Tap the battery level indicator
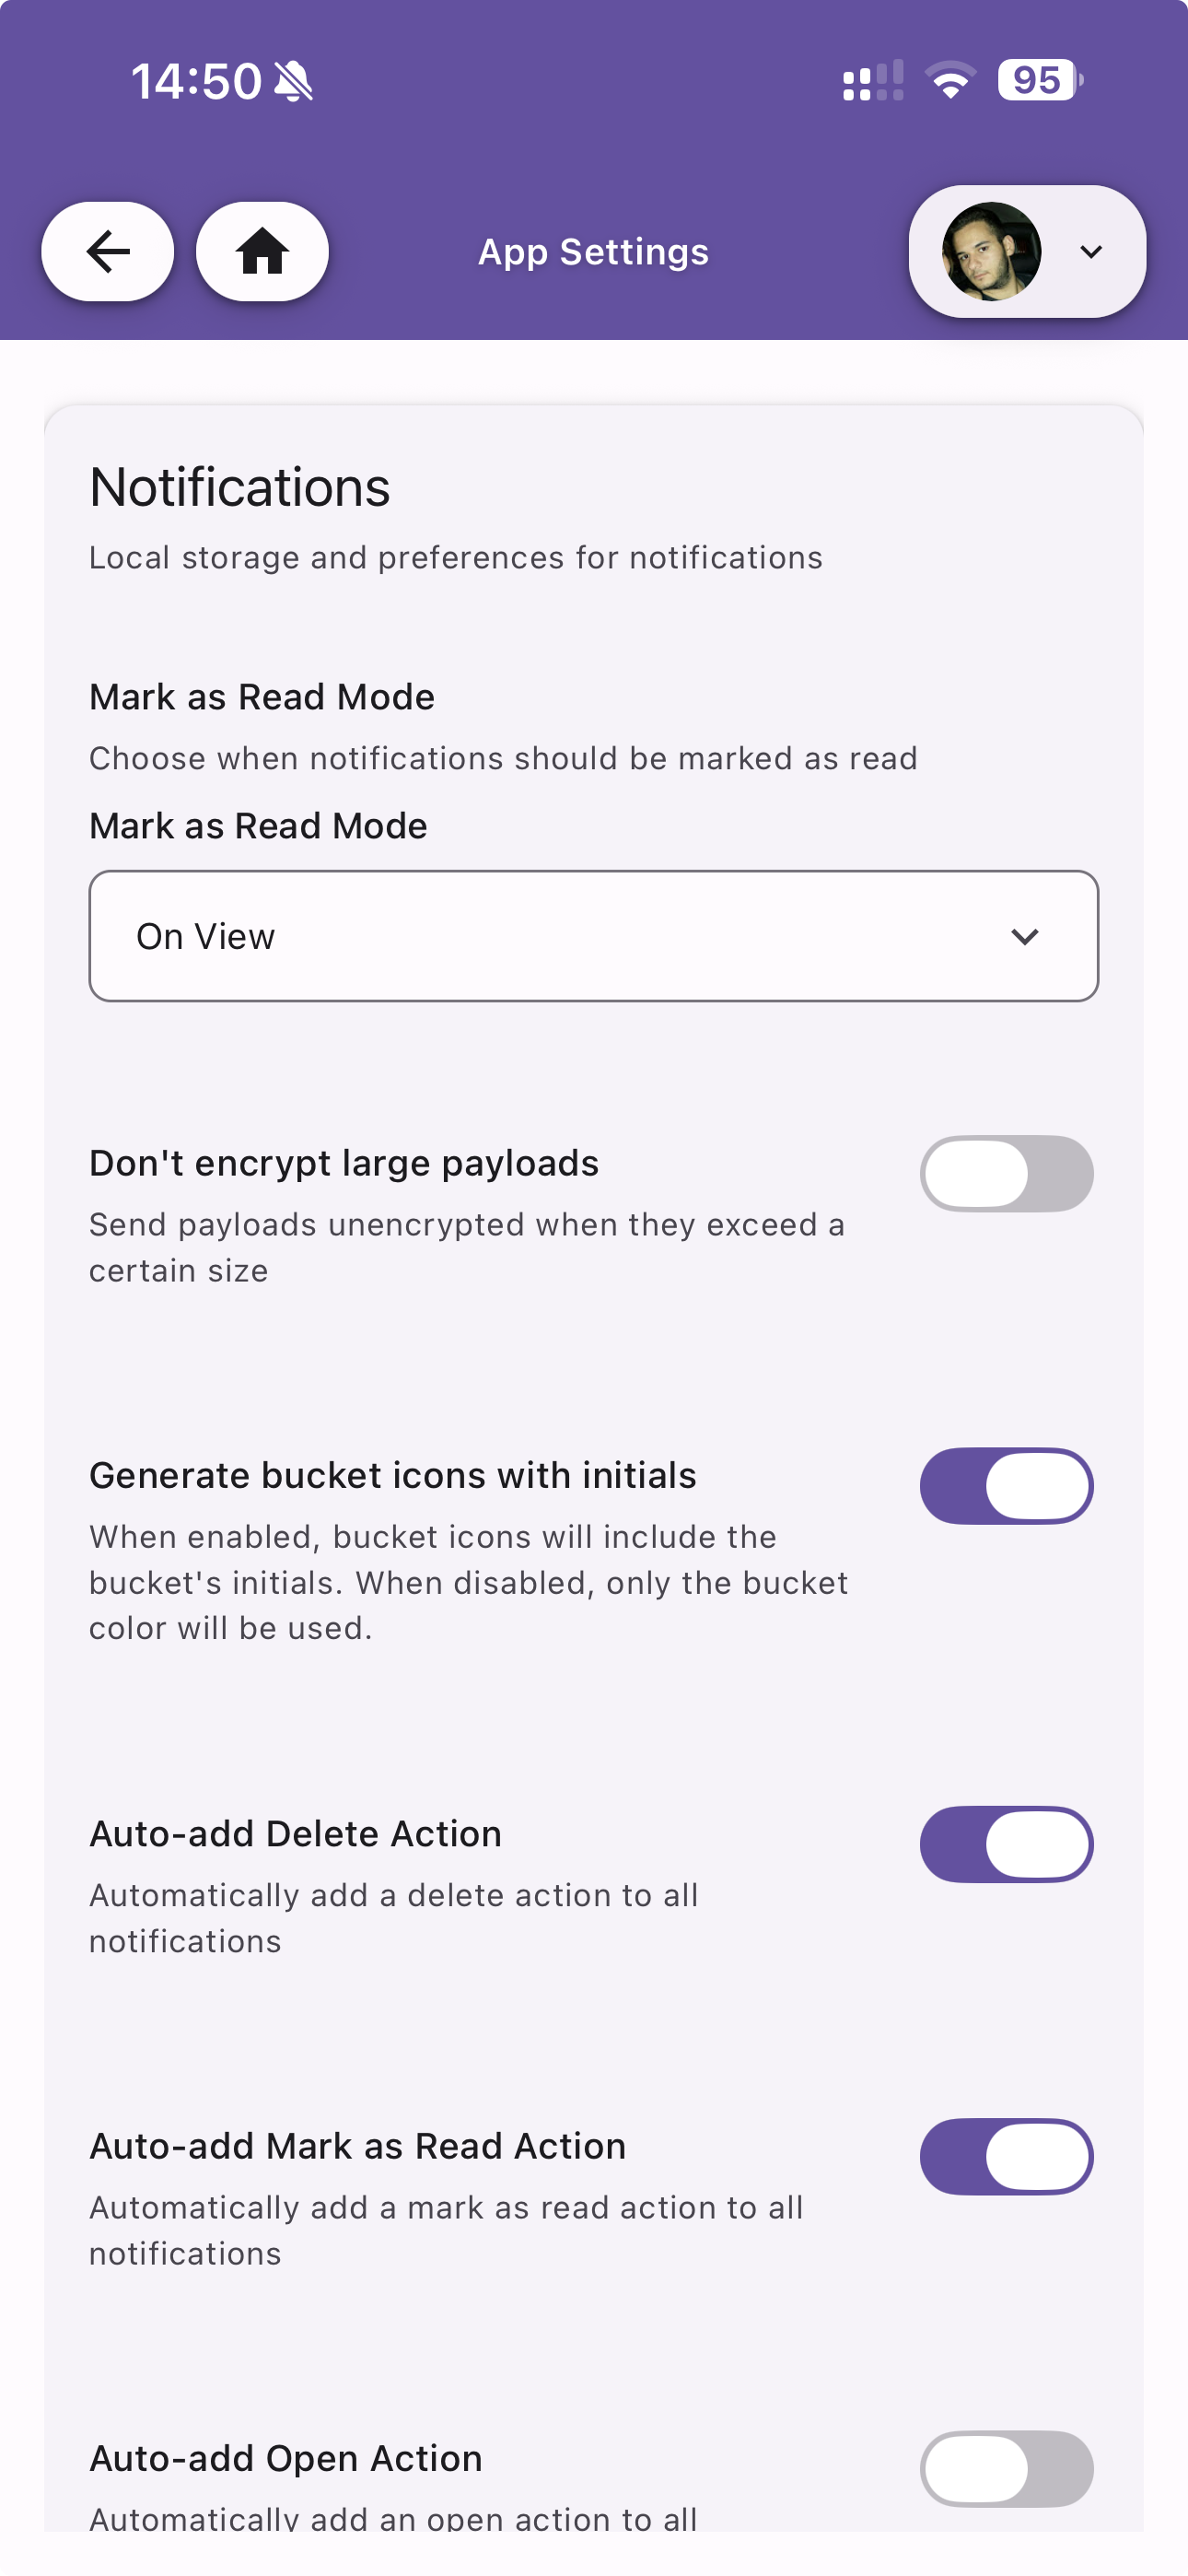 pos(1040,80)
